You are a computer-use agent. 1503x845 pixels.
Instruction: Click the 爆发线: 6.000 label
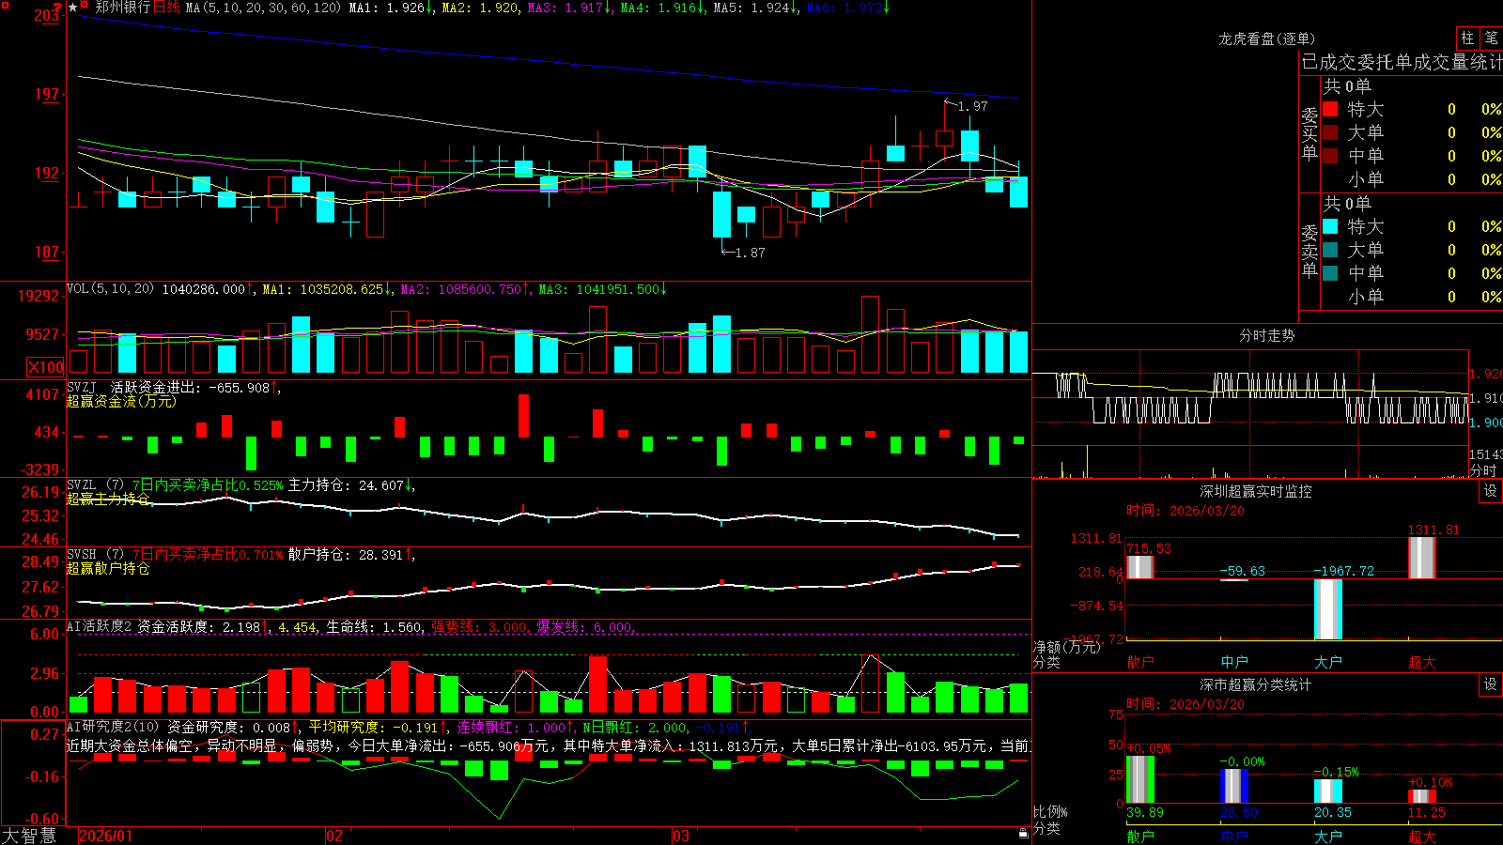[585, 627]
